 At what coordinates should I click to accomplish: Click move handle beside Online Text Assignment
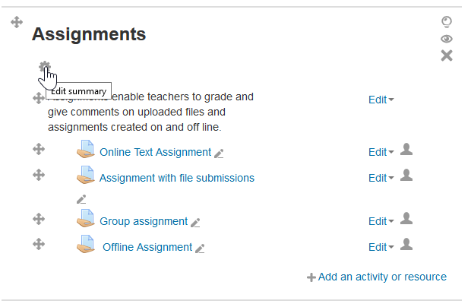point(39,149)
